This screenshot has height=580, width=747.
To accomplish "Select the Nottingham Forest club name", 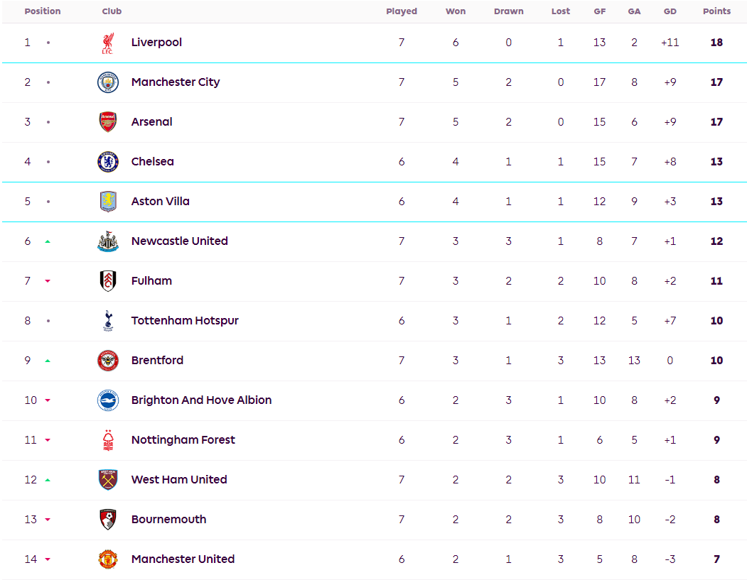I will tap(183, 440).
